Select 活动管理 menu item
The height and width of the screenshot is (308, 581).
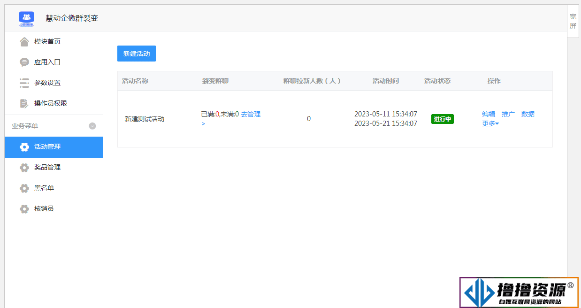coord(54,147)
